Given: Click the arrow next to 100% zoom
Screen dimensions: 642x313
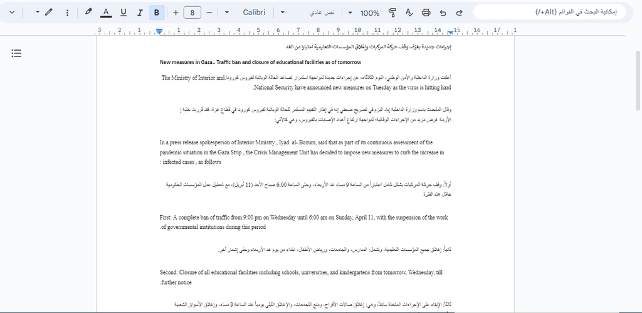Looking at the screenshot, I should (350, 13).
